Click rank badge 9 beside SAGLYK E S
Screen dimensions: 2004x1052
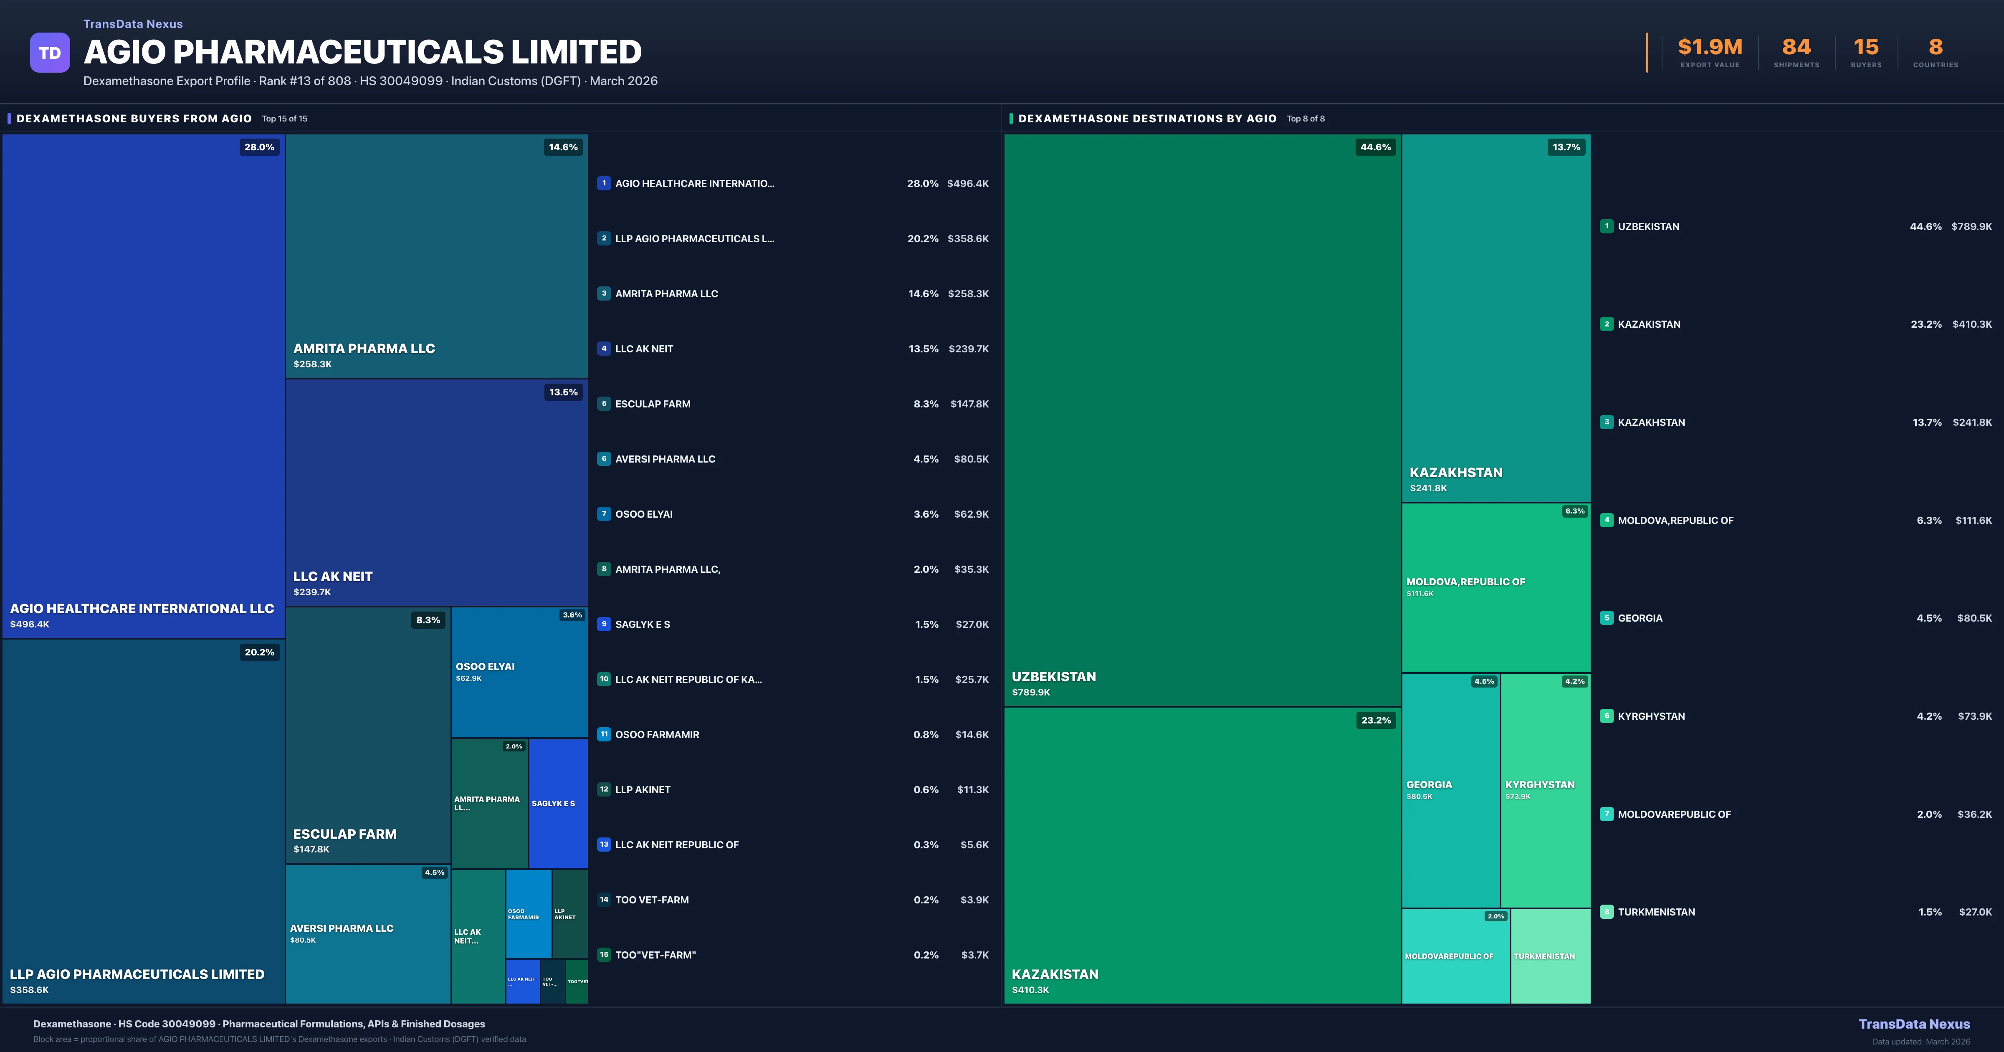point(604,624)
